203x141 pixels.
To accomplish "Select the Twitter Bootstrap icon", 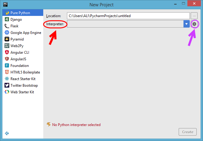I will point(7,85).
